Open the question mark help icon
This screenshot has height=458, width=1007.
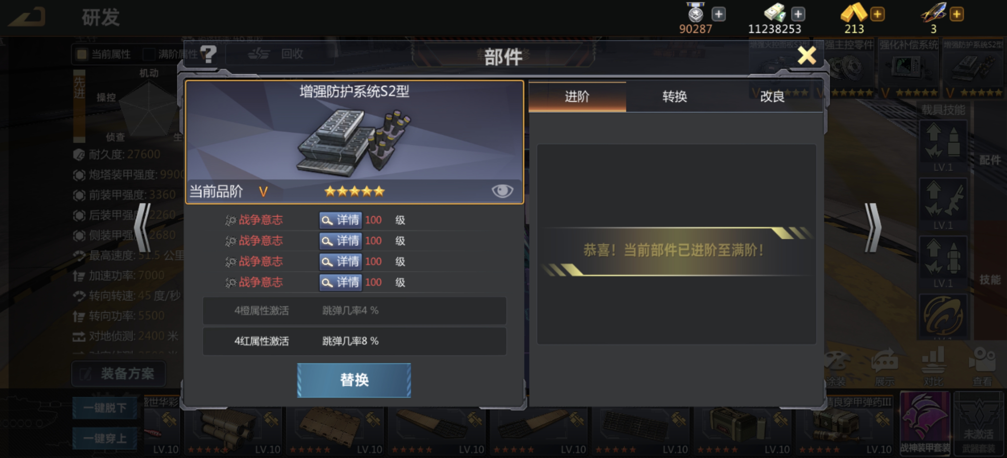coord(208,54)
